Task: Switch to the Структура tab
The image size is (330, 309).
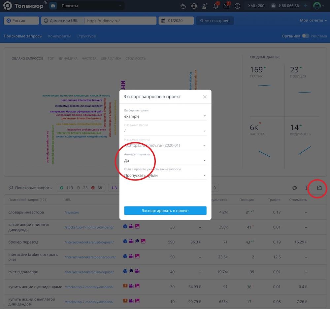Action: (x=86, y=36)
